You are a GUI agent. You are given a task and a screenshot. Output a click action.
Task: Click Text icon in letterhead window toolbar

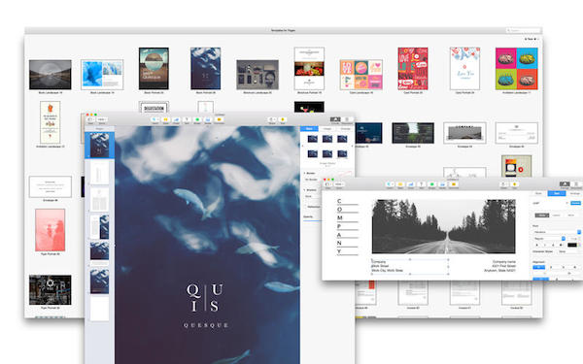point(422,183)
